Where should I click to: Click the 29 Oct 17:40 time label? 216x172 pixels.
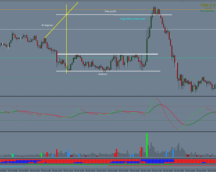point(157,171)
